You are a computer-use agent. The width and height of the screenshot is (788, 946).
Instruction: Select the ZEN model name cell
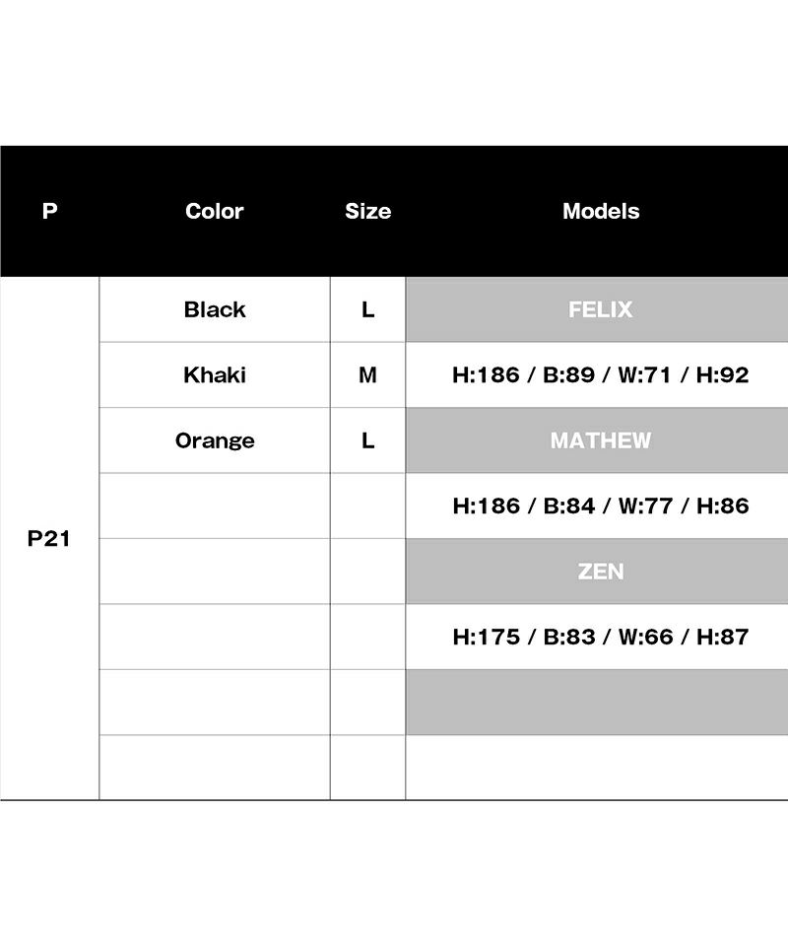pyautogui.click(x=597, y=572)
